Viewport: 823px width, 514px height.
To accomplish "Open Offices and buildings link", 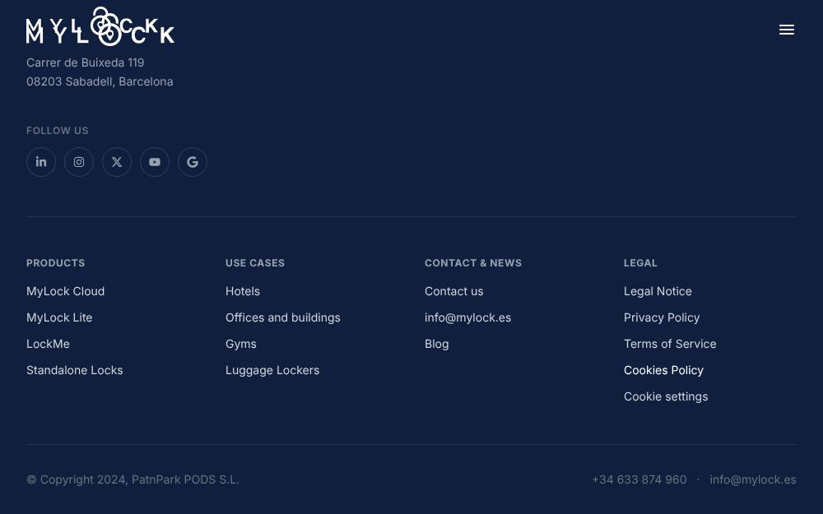I will click(x=283, y=317).
